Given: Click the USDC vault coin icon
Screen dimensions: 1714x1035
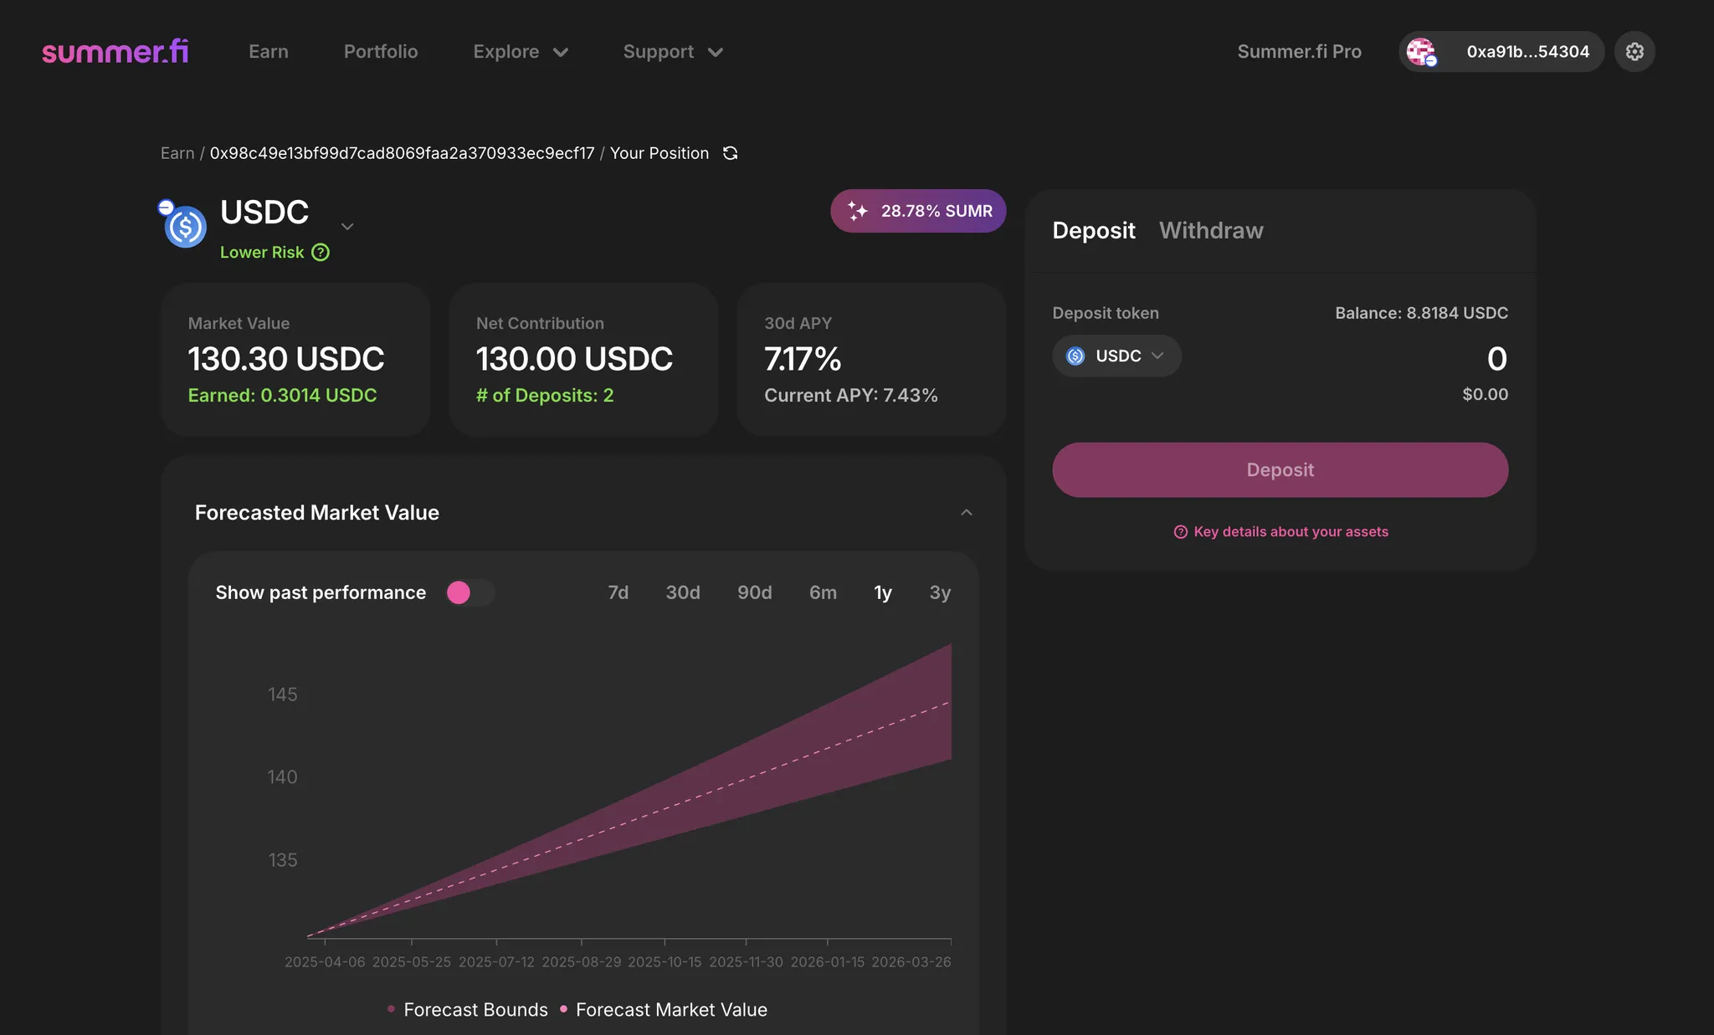Looking at the screenshot, I should (185, 227).
